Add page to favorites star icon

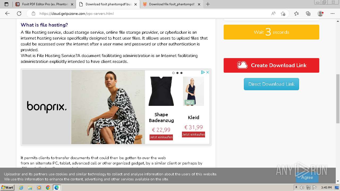tap(283, 14)
